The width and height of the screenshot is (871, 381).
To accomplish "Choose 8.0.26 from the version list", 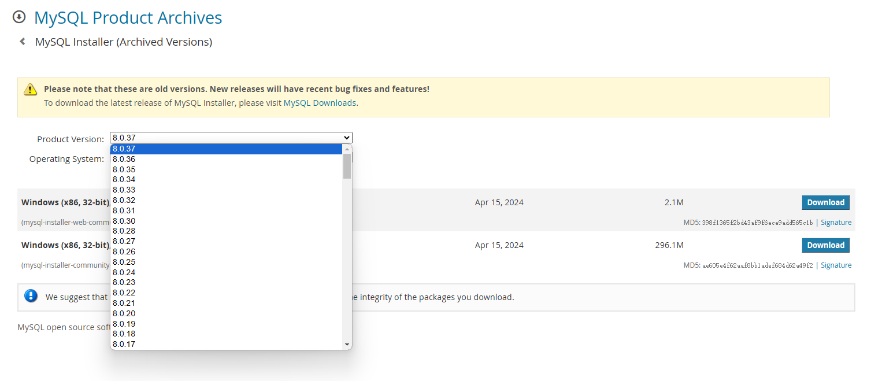I will click(226, 251).
